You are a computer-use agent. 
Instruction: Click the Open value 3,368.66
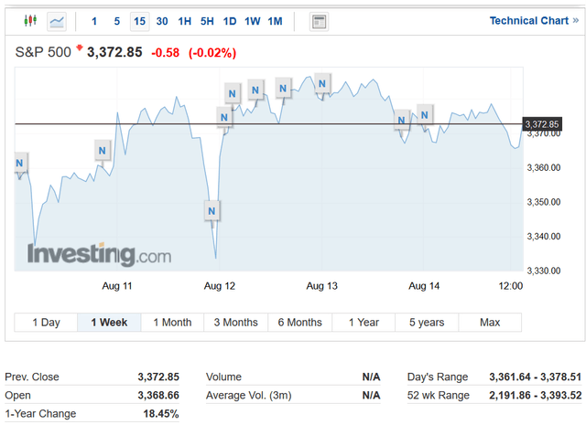pos(158,395)
